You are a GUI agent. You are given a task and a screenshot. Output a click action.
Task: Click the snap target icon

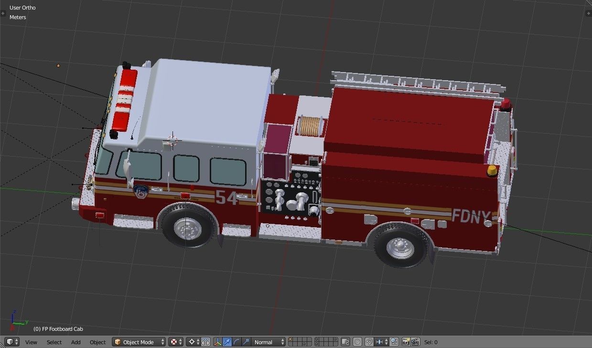(394, 342)
